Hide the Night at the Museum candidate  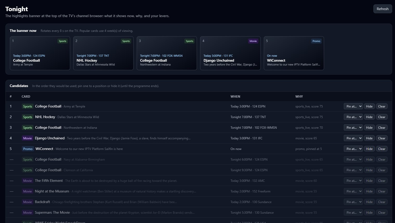369,191
